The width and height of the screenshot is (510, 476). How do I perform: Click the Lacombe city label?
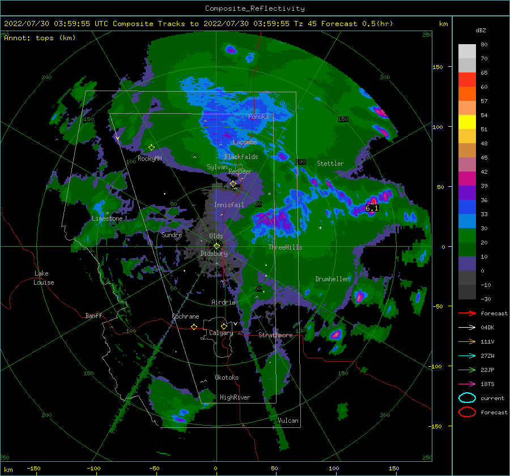pos(245,142)
